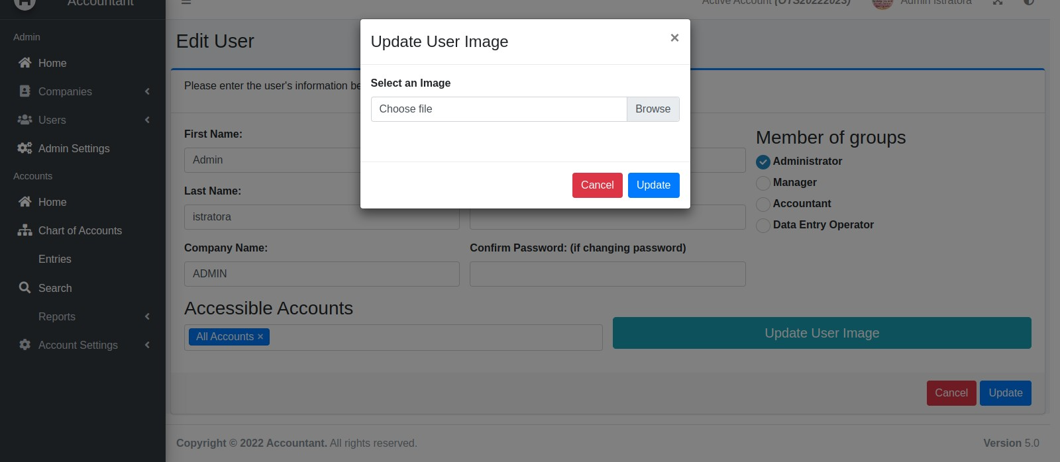Enable the Manager group checkbox

763,183
